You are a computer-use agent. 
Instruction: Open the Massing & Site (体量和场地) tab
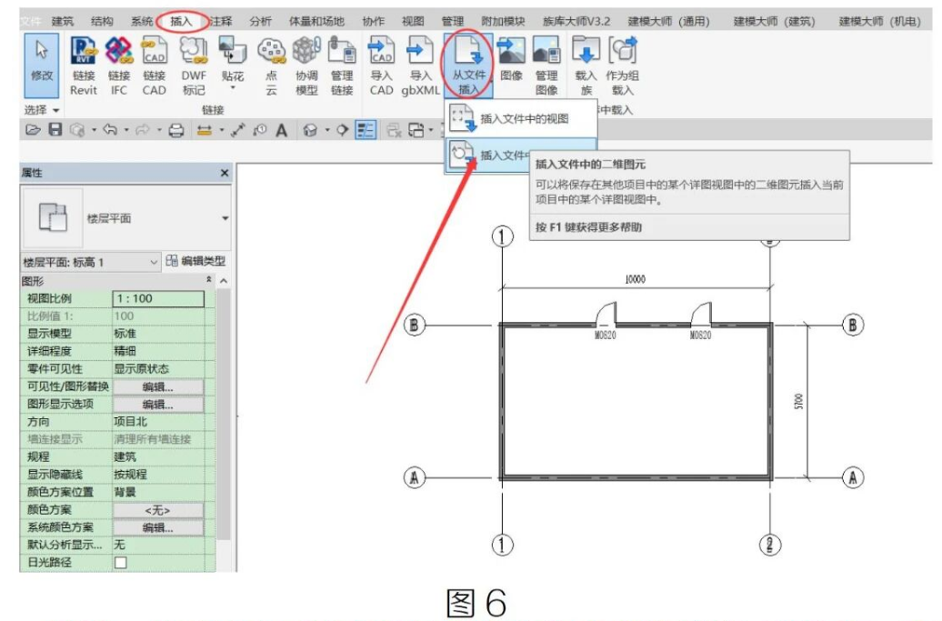pyautogui.click(x=316, y=21)
